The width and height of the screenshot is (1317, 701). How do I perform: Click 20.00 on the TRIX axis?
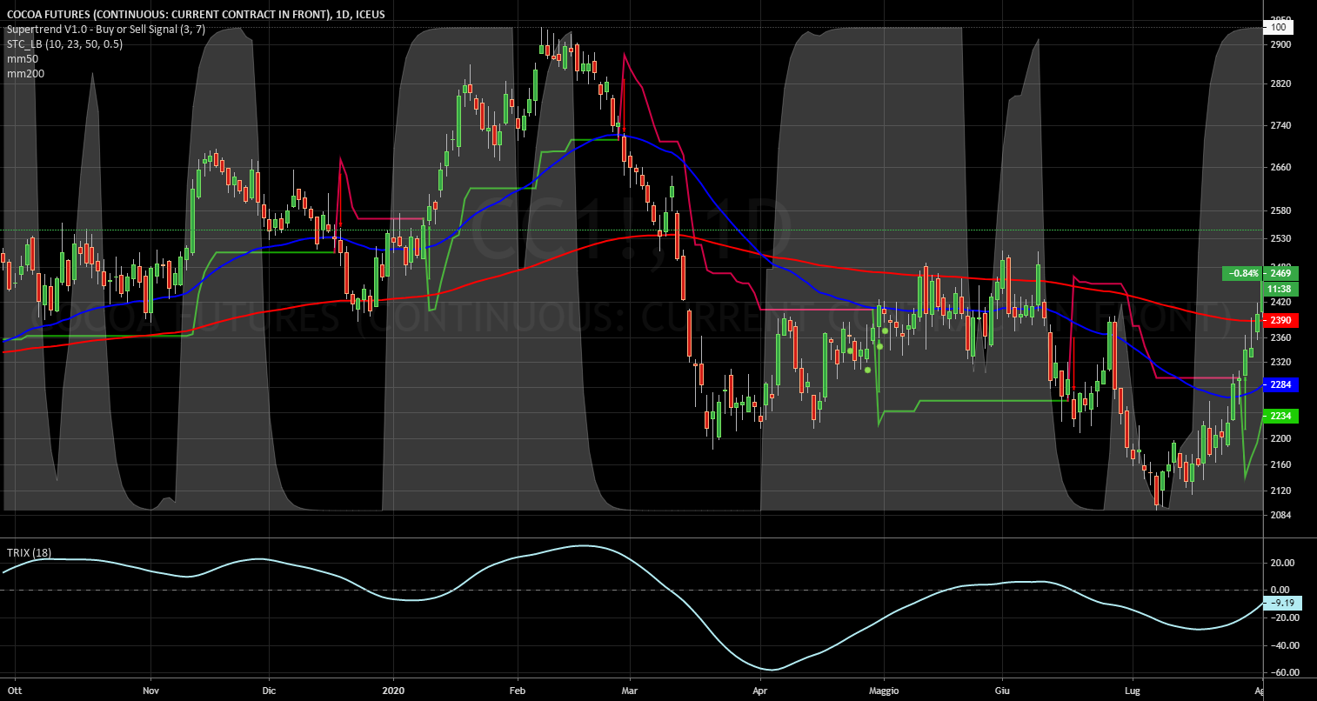[1284, 563]
